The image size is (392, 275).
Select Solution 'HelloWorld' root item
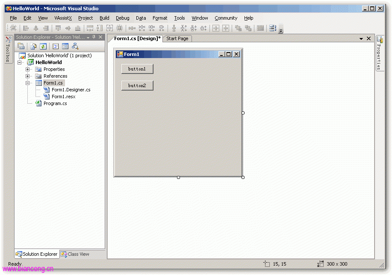[x=59, y=56]
